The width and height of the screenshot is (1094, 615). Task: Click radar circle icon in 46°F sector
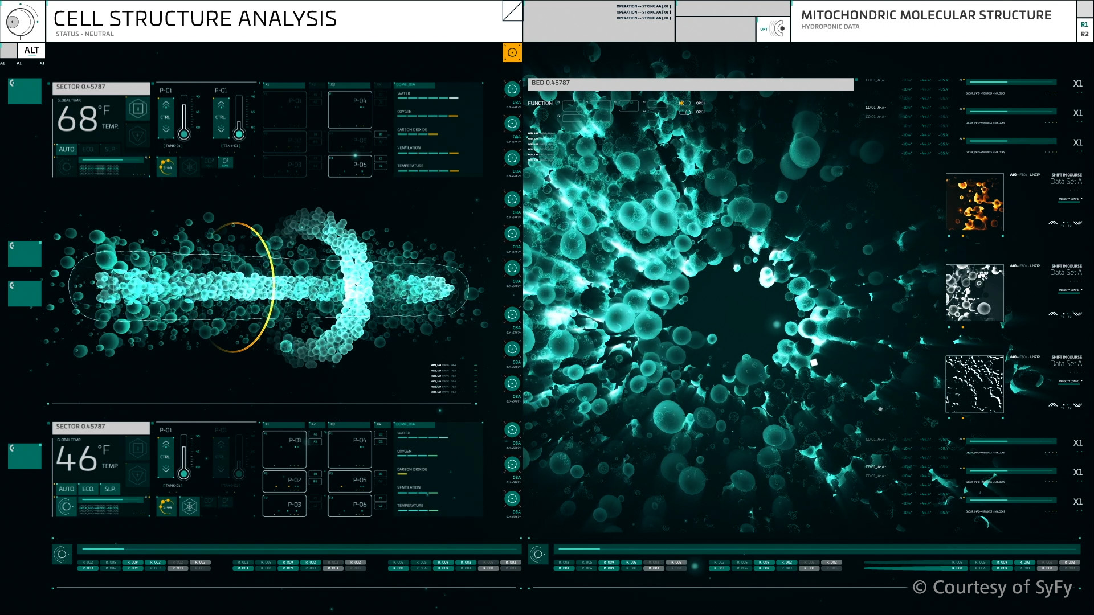[67, 506]
